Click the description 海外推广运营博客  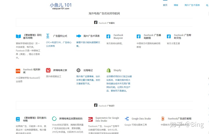[x=88, y=80]
